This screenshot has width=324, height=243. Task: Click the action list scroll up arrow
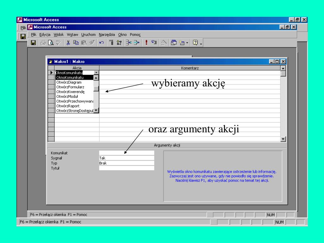coord(96,78)
